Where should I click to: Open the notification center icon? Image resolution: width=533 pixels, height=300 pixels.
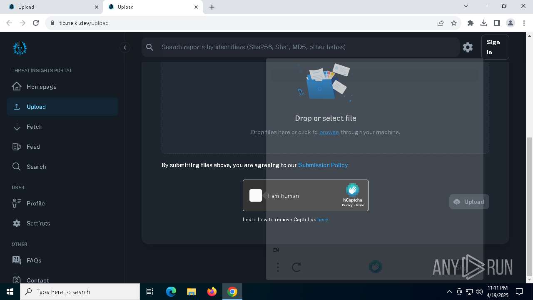pos(519,292)
